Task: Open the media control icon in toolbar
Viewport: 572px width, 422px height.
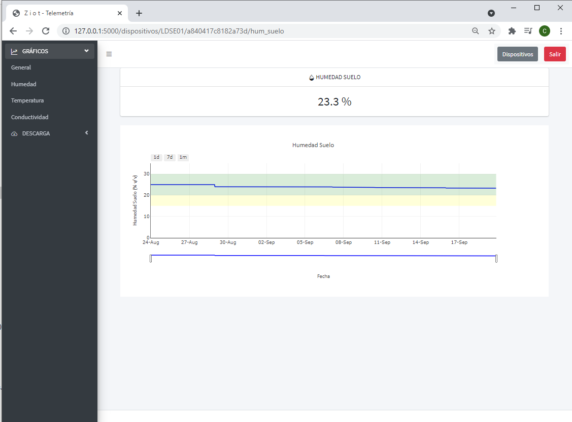Action: coord(528,31)
